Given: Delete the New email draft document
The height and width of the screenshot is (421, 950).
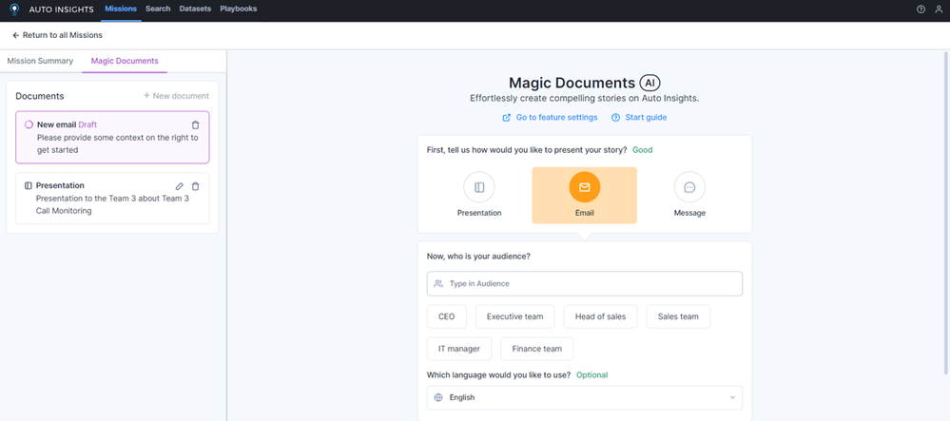Looking at the screenshot, I should point(195,124).
